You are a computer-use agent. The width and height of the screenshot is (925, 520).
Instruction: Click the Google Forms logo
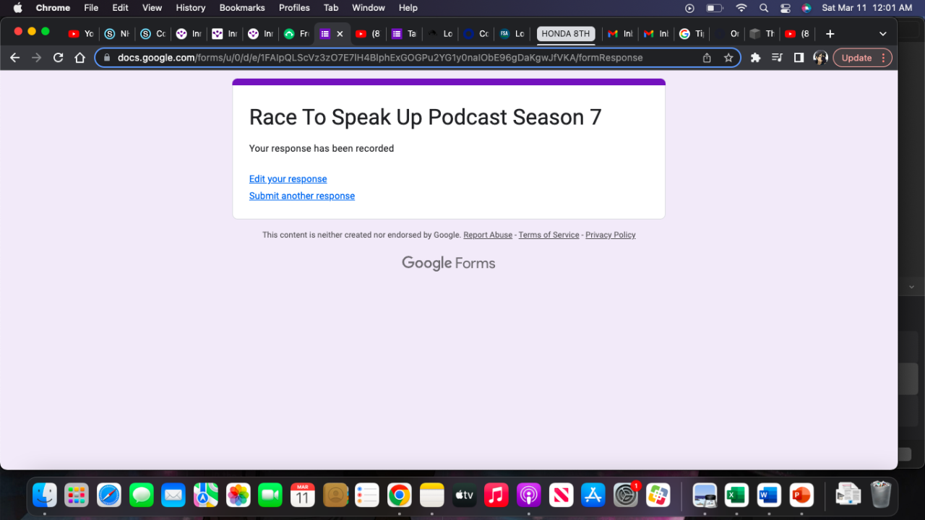click(x=449, y=264)
